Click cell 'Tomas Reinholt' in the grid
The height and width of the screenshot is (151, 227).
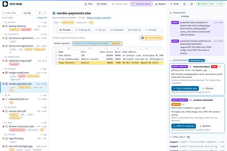[x=69, y=63]
